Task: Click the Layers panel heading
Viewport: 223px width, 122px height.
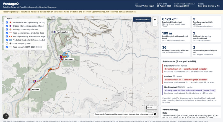Action: (x=9, y=18)
